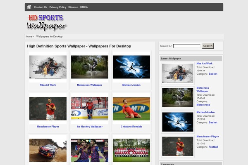Click the Wallpapers for Desktop breadcrumb
Screen dimensions: 248x165
coord(49,36)
